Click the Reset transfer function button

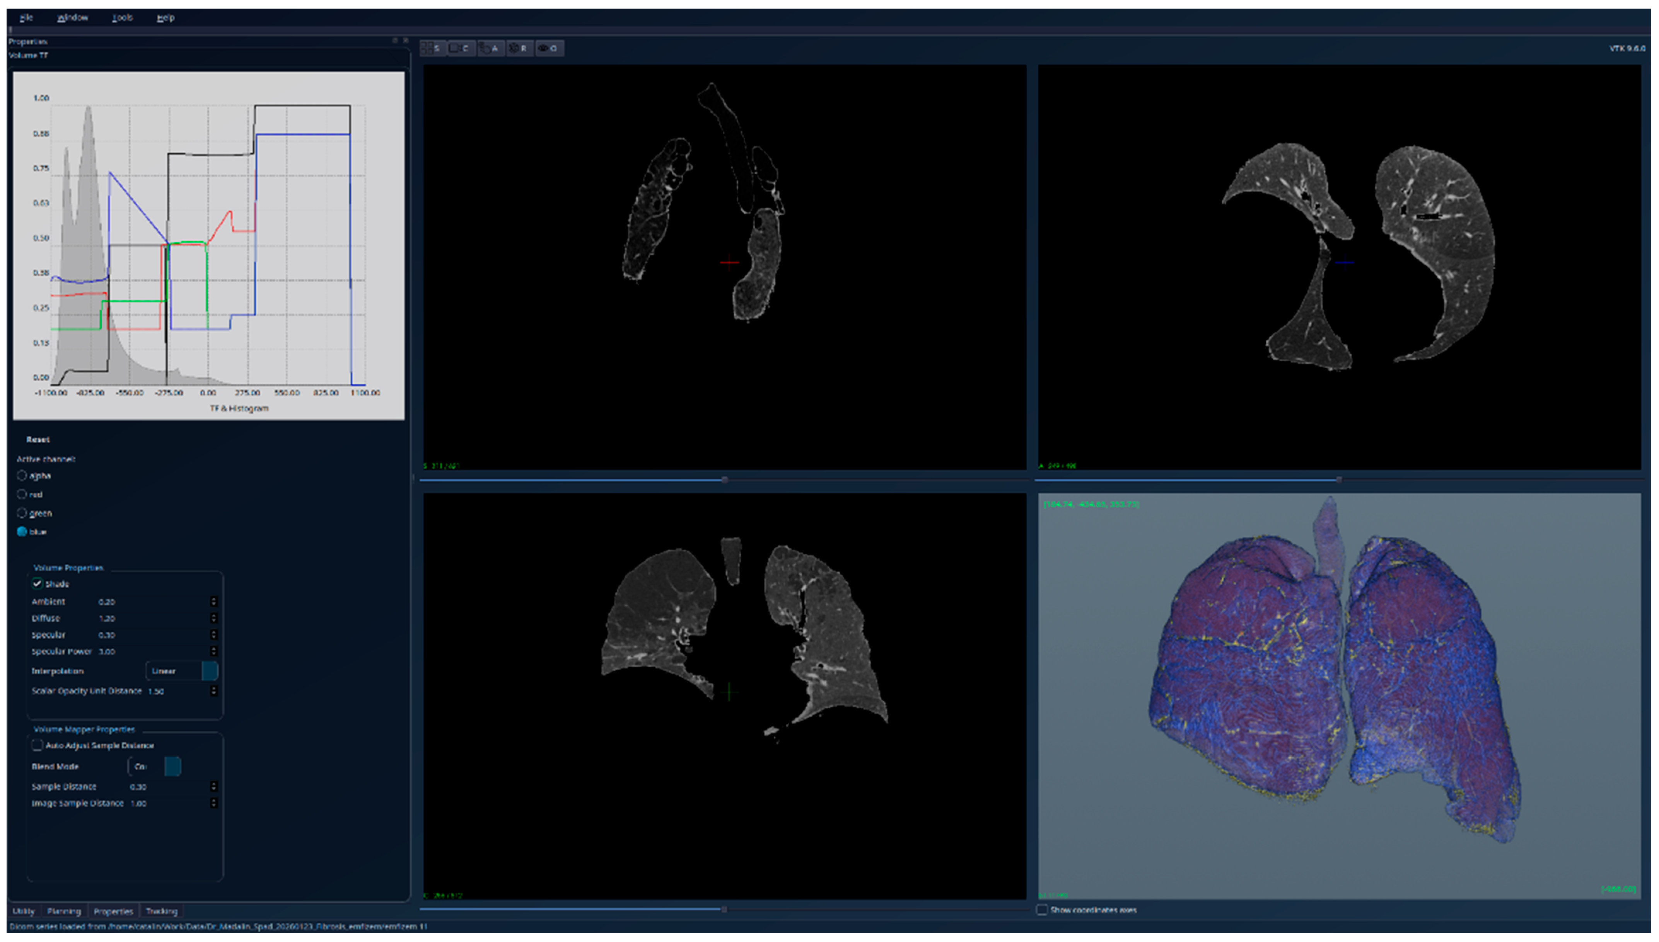click(38, 440)
